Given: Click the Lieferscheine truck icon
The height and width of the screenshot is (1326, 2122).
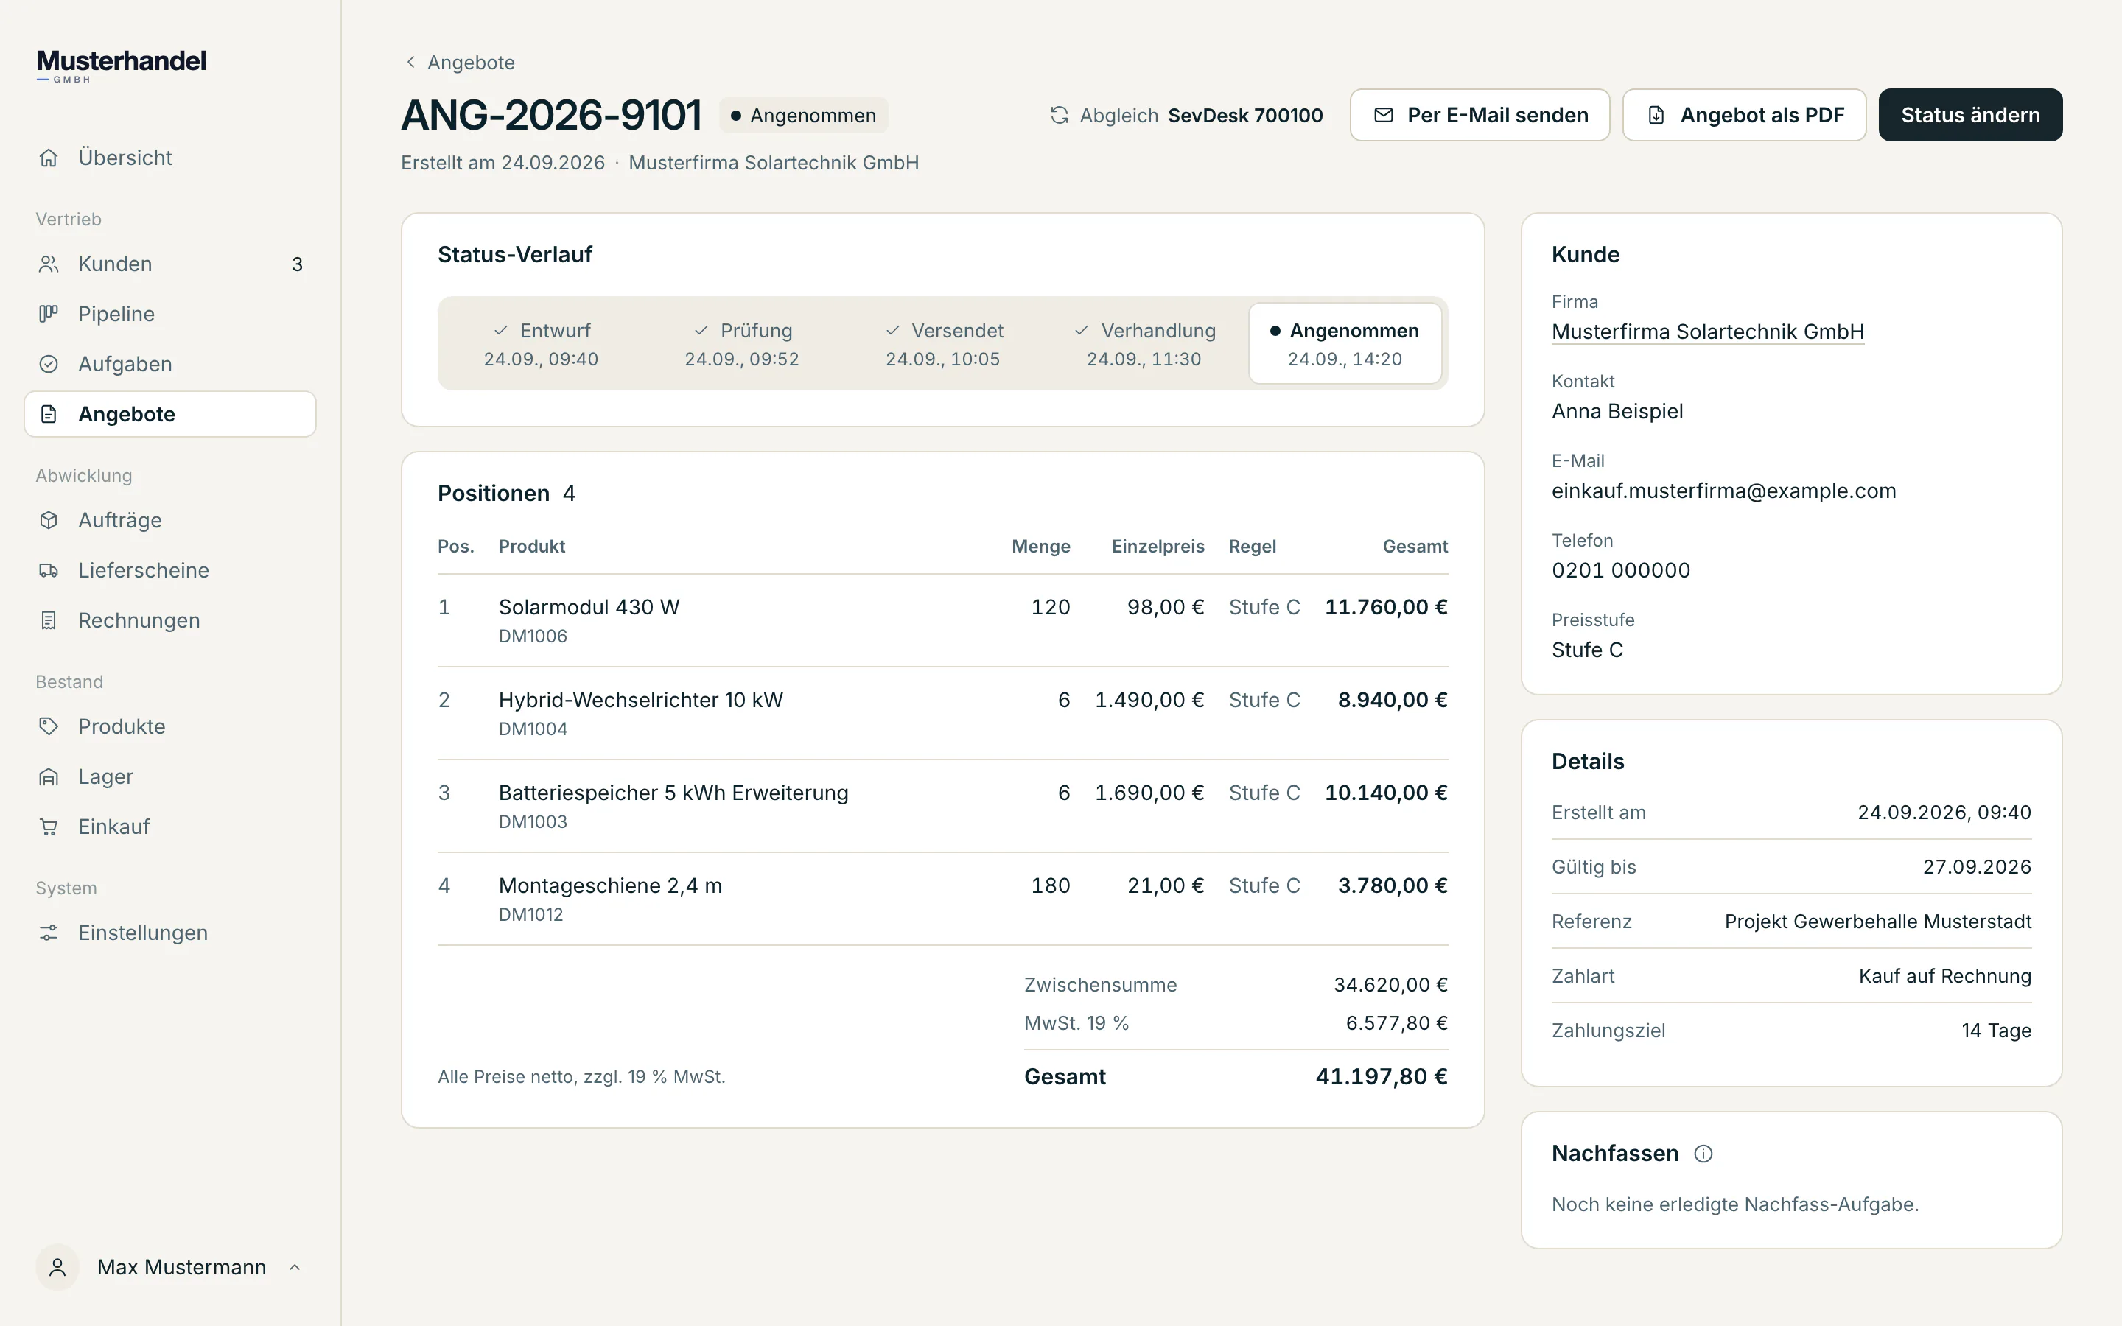Looking at the screenshot, I should pos(49,570).
